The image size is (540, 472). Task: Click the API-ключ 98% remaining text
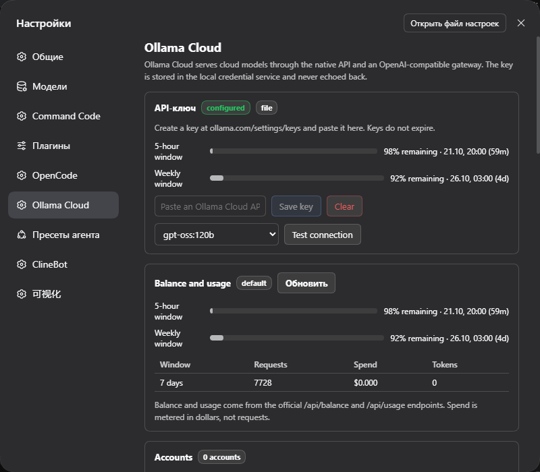click(x=446, y=151)
